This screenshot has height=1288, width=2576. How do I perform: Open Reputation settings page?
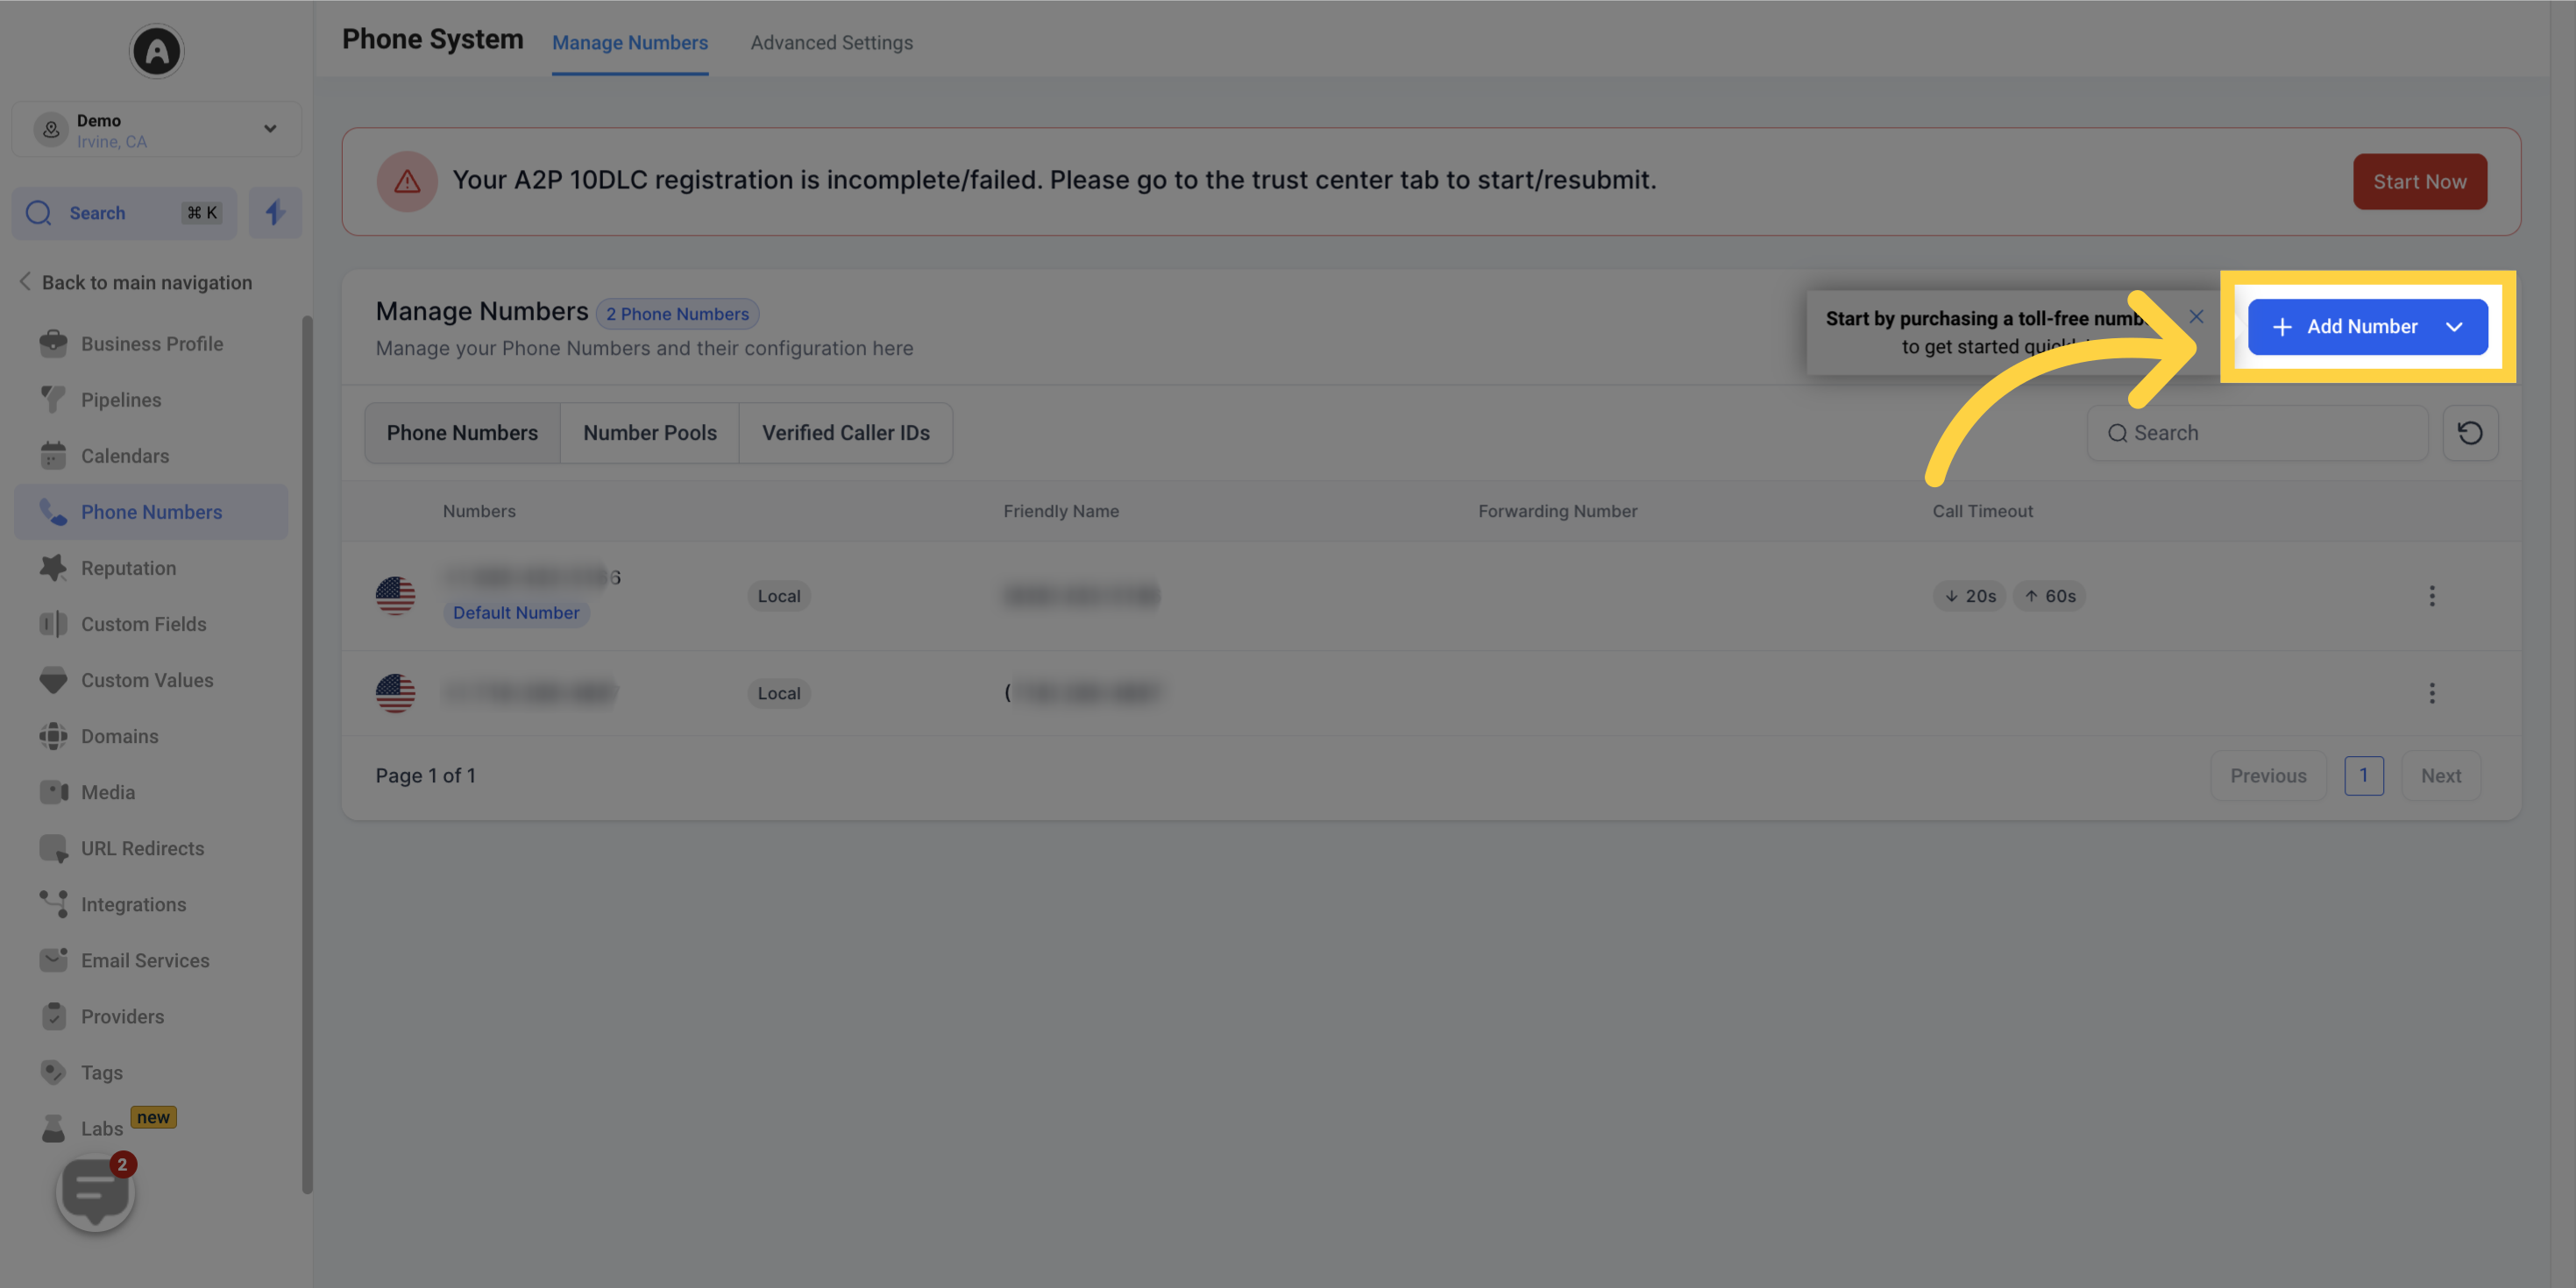click(151, 568)
